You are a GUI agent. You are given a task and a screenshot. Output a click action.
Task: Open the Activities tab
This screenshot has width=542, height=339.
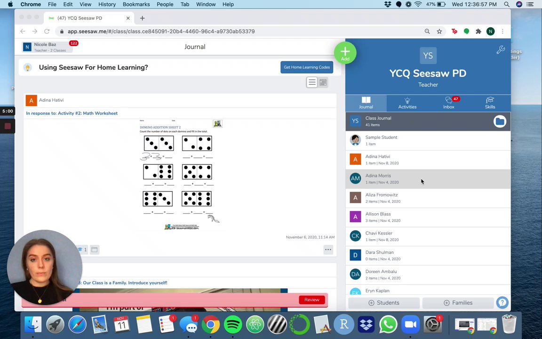click(407, 103)
